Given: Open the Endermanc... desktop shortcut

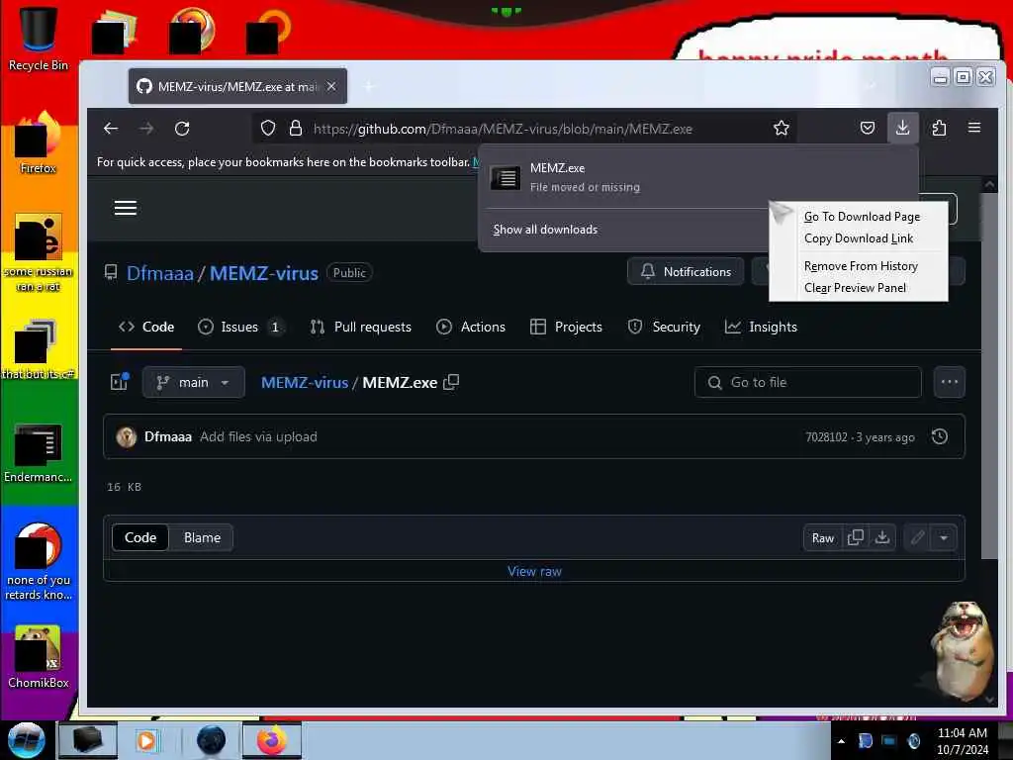Looking at the screenshot, I should pyautogui.click(x=39, y=452).
